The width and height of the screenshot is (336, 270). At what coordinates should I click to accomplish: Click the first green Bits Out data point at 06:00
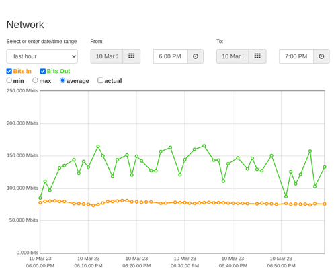point(40,198)
